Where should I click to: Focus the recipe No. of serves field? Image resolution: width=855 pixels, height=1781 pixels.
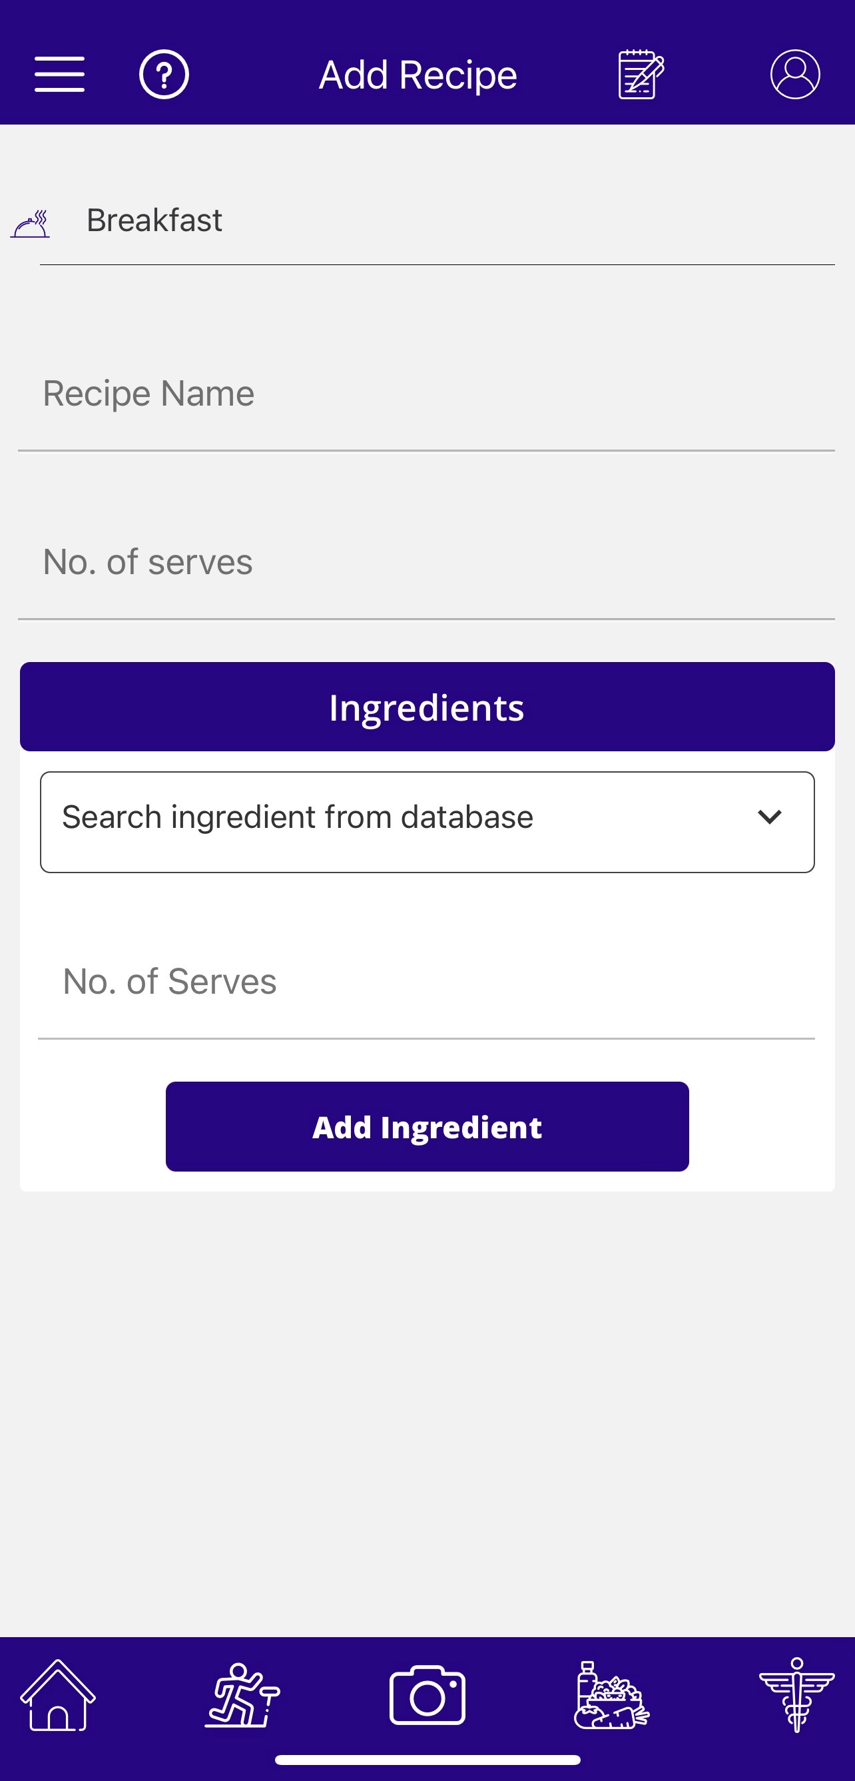pyautogui.click(x=426, y=562)
